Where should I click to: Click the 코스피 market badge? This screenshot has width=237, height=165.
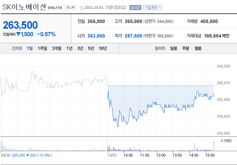coord(70,7)
